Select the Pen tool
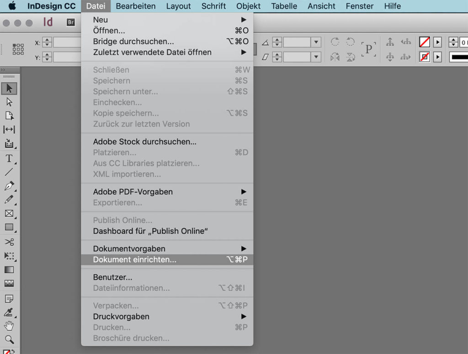 click(x=9, y=186)
